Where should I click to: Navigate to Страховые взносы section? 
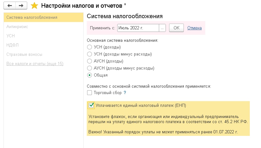(x=24, y=55)
